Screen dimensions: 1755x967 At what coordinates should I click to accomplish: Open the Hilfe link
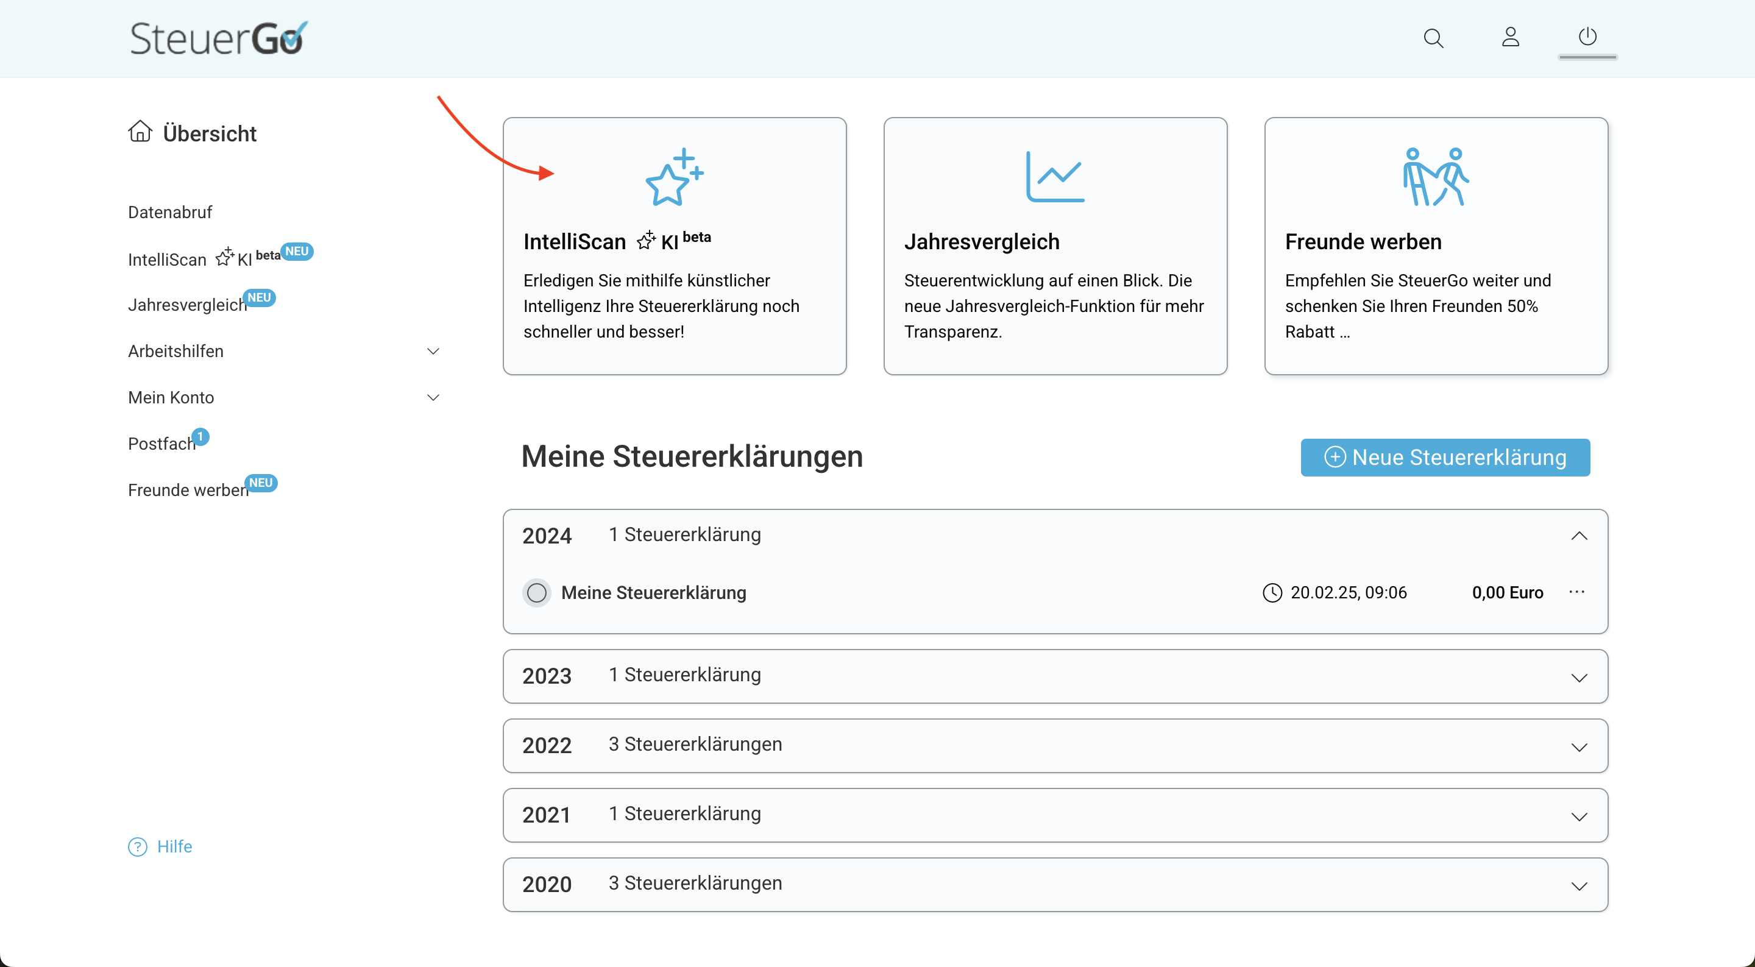[174, 846]
